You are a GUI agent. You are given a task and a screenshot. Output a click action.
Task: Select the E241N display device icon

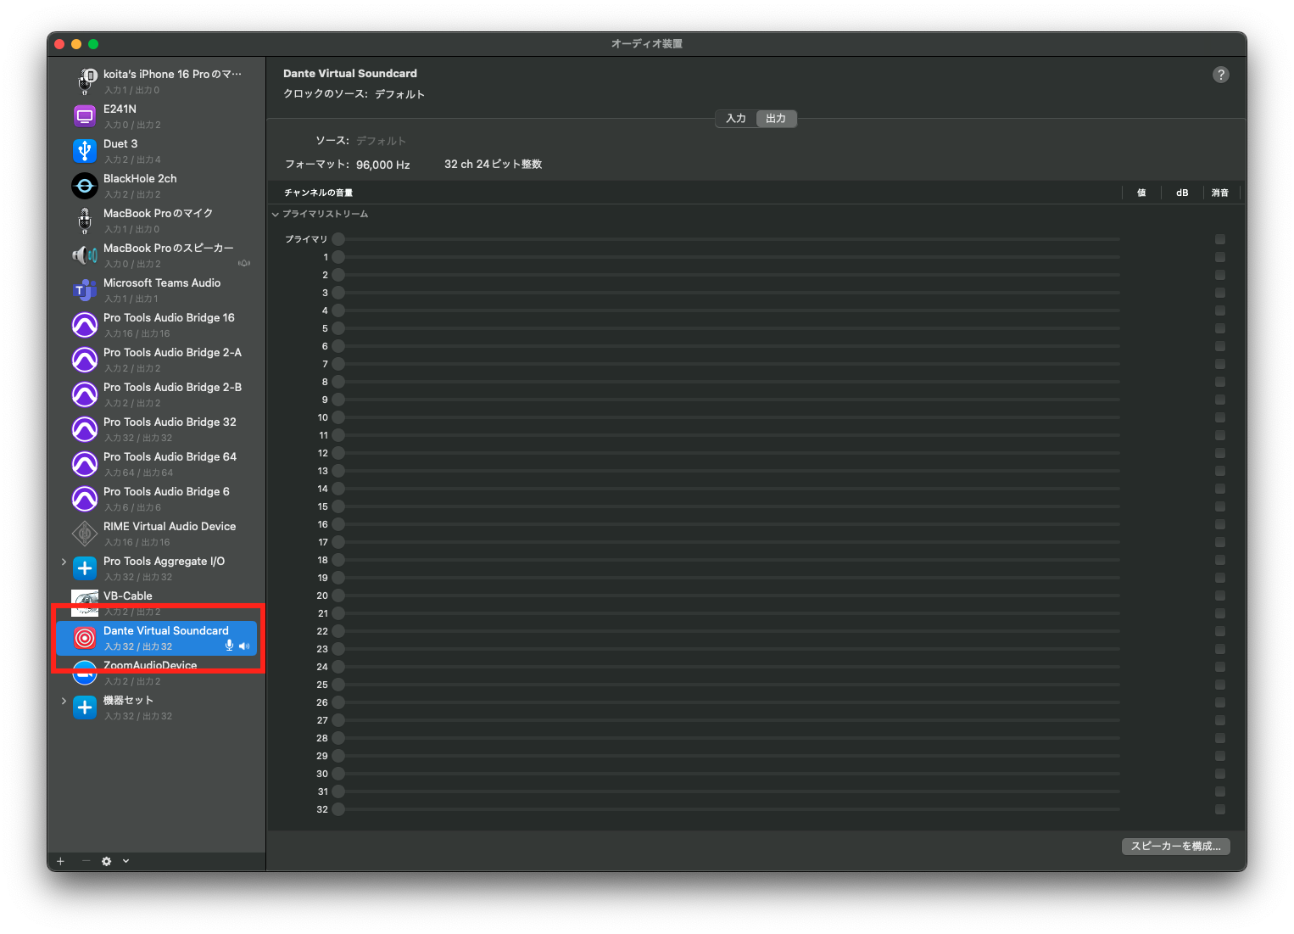pos(84,116)
